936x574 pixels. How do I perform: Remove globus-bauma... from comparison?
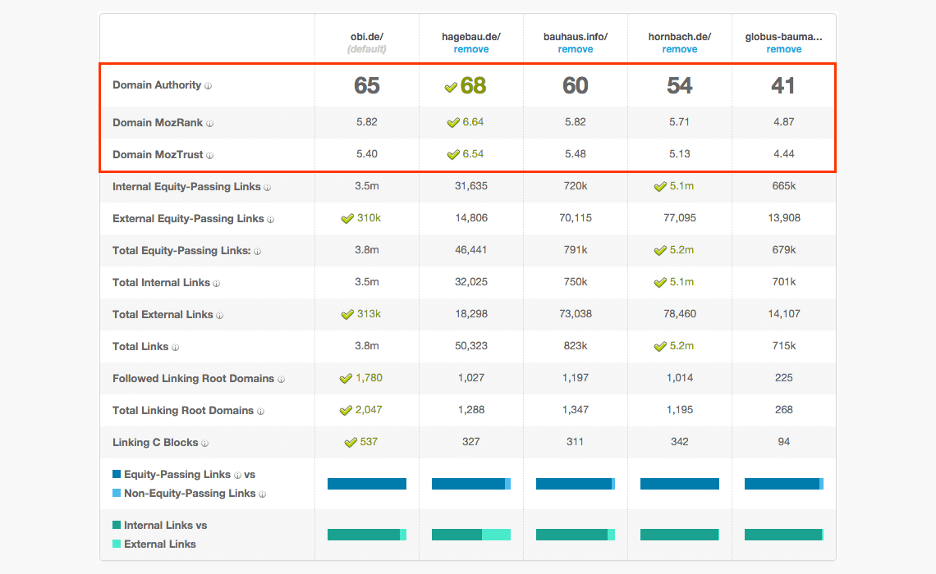(x=784, y=49)
